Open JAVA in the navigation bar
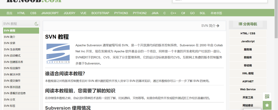 tap(155, 13)
